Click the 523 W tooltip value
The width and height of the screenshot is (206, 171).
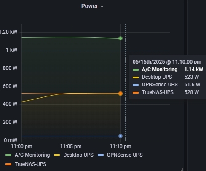[192, 77]
